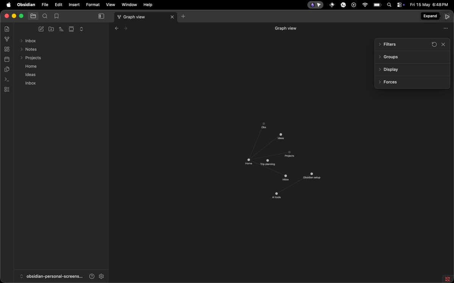
Task: Open the templates copy icon in the ribbon
Action: coord(7,69)
